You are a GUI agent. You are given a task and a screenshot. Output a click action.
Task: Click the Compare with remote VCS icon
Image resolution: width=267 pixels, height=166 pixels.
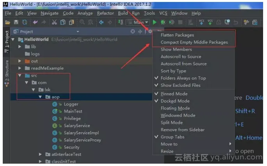(227, 22)
